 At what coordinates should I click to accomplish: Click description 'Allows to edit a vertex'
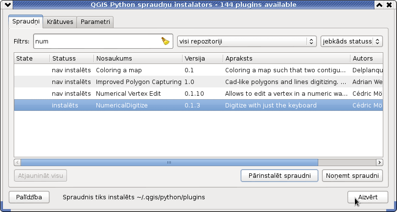coord(286,94)
